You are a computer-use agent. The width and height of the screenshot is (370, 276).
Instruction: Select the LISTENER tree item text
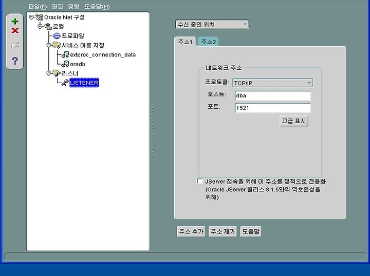[x=84, y=83]
